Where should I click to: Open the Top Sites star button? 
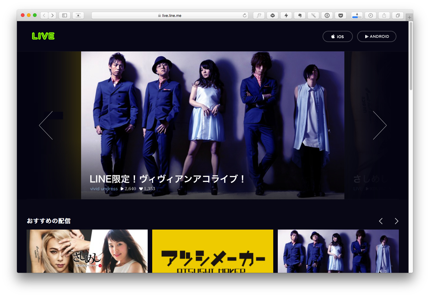pyautogui.click(x=78, y=15)
